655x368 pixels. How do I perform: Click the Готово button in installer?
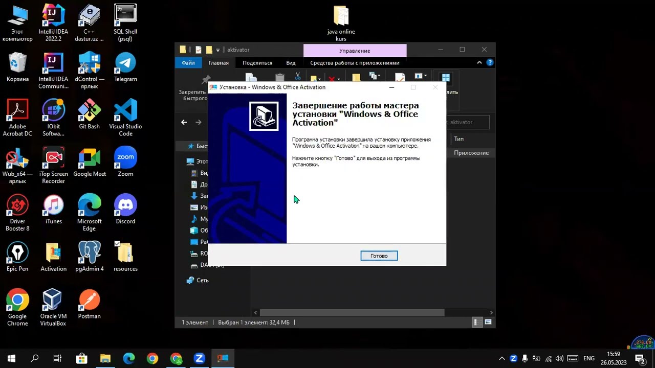click(379, 256)
